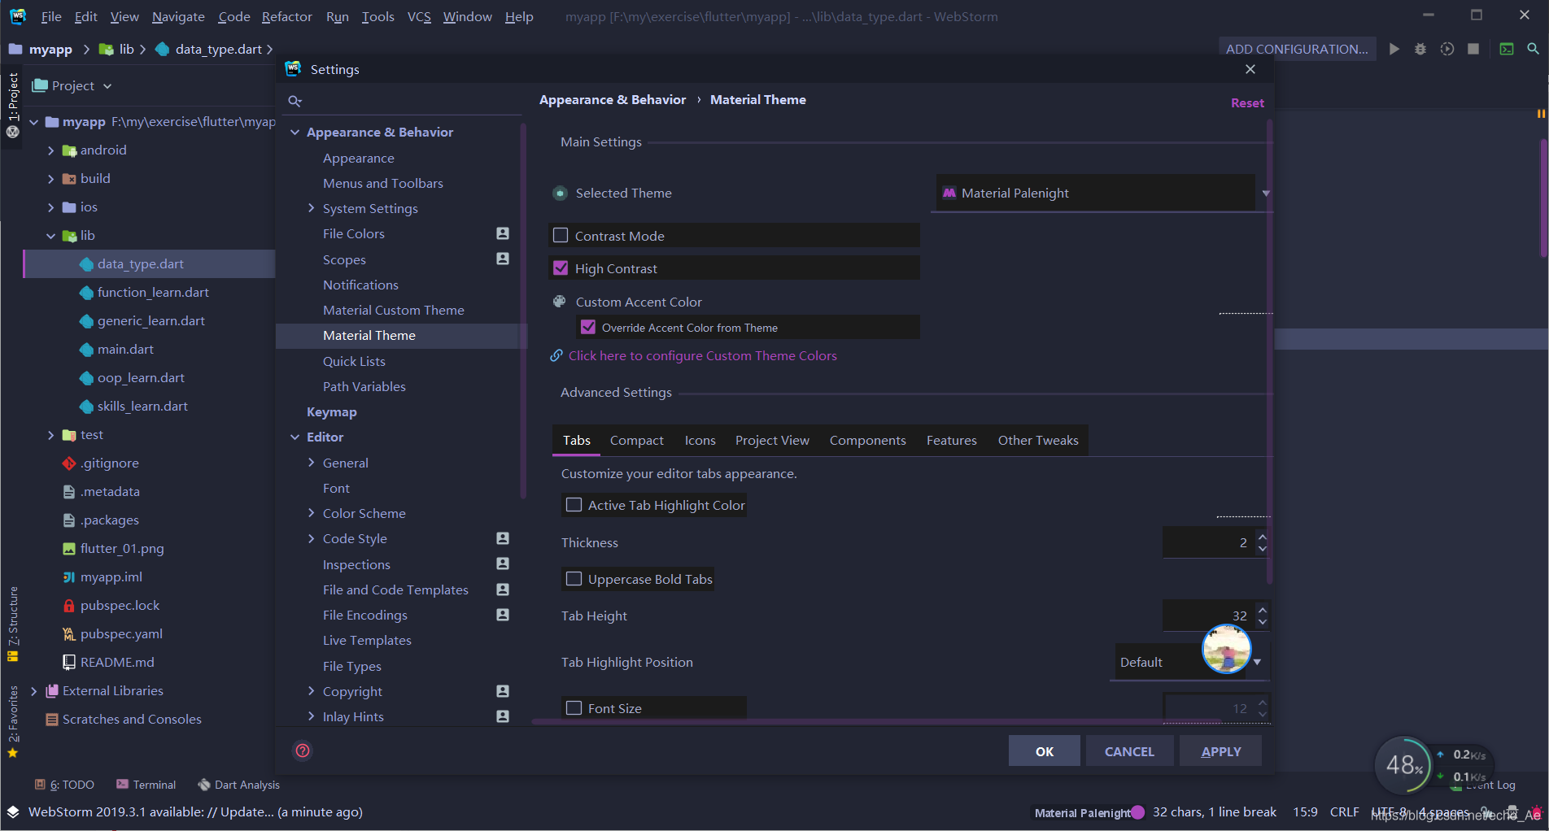
Task: Open Search Everywhere via the magnifier icon
Action: click(x=1534, y=49)
